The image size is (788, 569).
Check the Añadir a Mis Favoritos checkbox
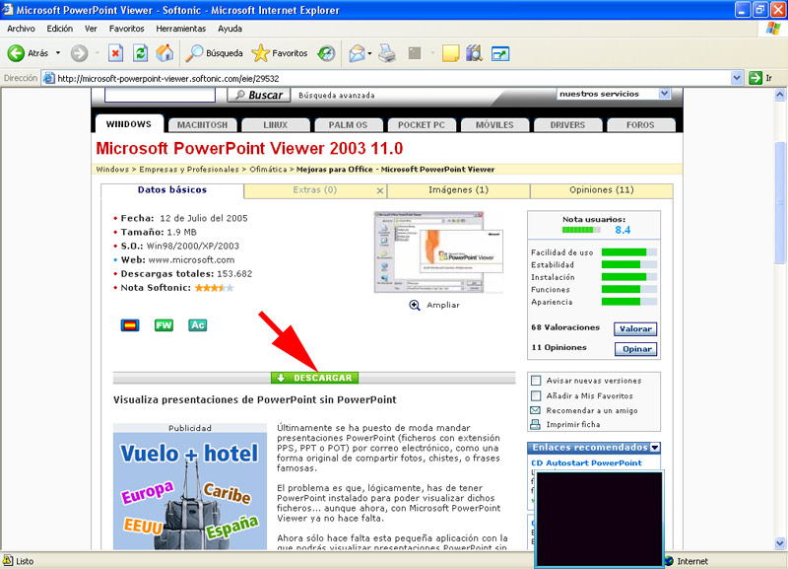tap(536, 395)
